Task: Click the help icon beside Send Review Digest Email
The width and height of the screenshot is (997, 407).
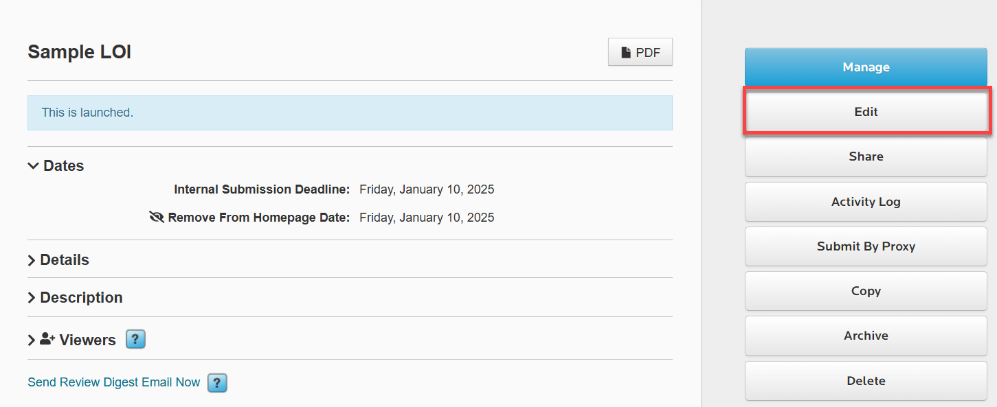Action: point(217,382)
